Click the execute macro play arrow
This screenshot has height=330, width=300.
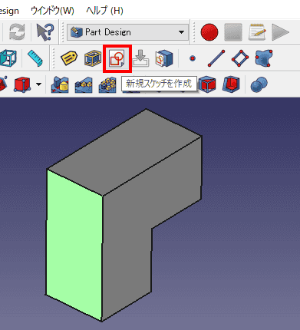click(280, 32)
